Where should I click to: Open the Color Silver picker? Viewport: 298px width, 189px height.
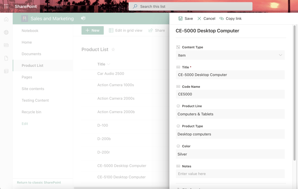point(230,154)
